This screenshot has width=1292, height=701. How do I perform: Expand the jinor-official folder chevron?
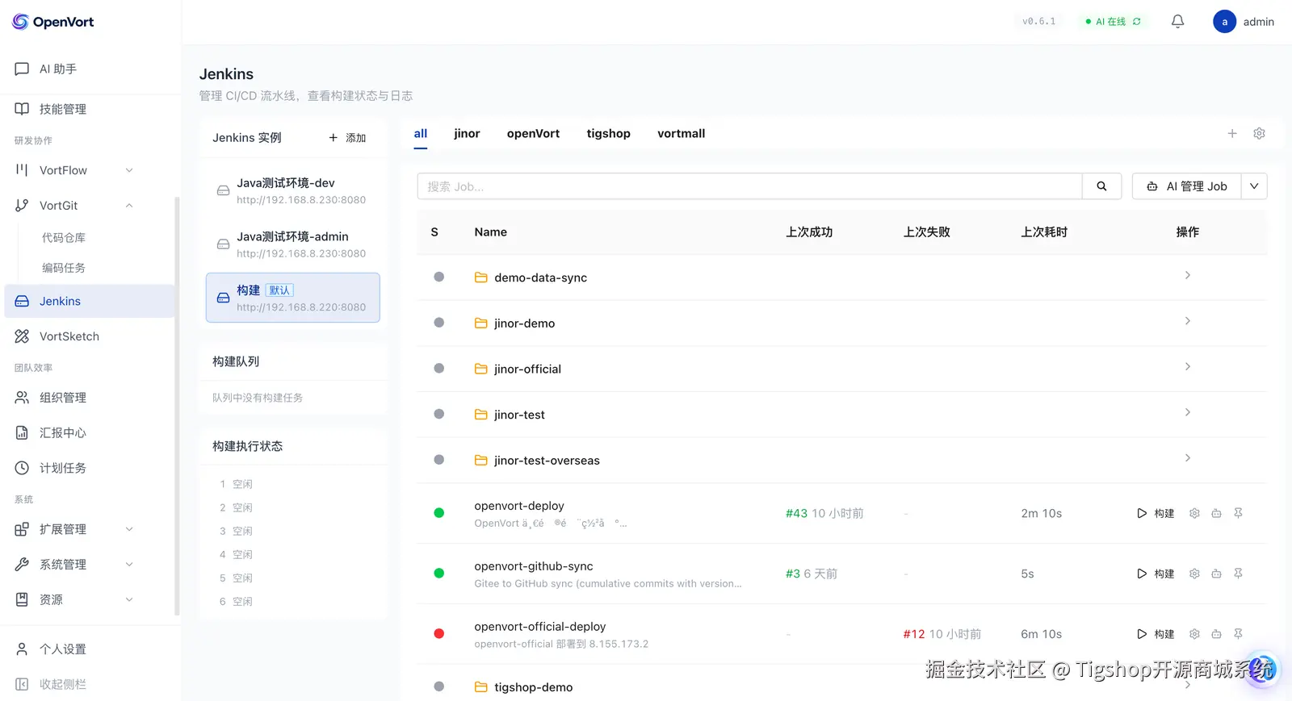pos(1187,366)
